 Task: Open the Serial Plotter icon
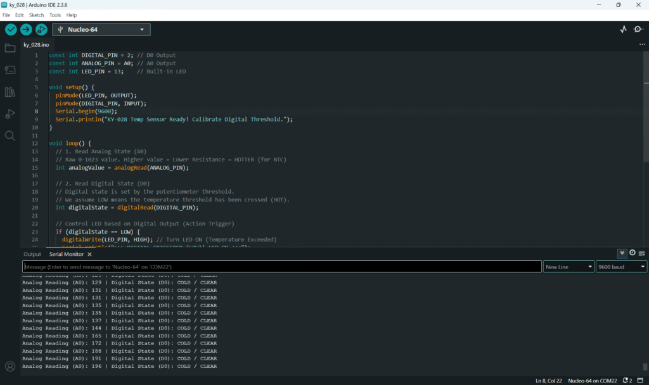pyautogui.click(x=623, y=29)
